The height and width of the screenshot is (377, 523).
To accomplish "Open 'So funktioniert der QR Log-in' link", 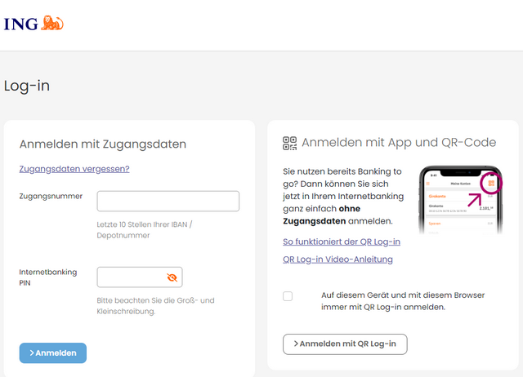I will 342,242.
